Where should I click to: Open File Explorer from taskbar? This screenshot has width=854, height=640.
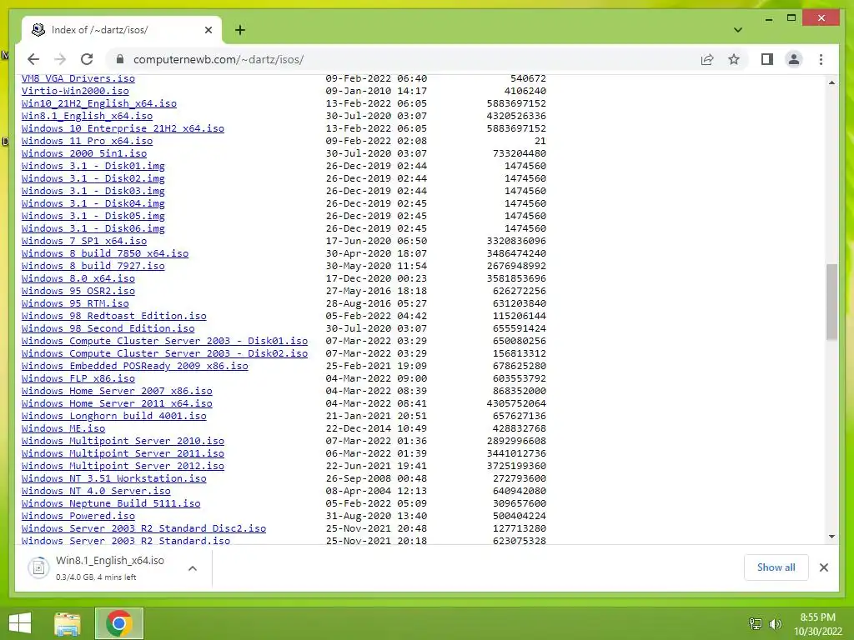68,623
